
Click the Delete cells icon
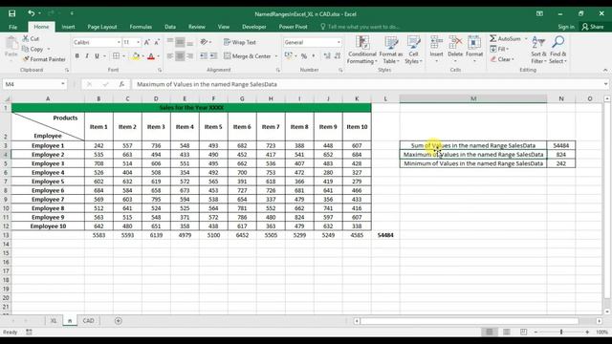pyautogui.click(x=455, y=42)
